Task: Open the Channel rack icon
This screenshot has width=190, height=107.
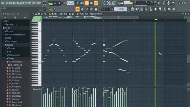Action: [142, 9]
